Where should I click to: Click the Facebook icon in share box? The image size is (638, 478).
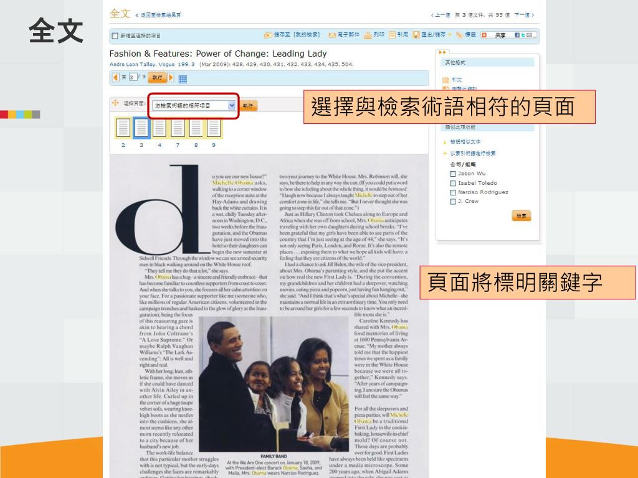pyautogui.click(x=517, y=35)
